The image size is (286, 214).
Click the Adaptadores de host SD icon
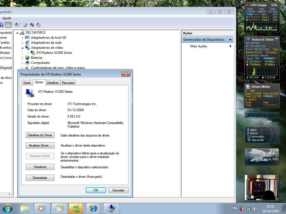point(27,38)
